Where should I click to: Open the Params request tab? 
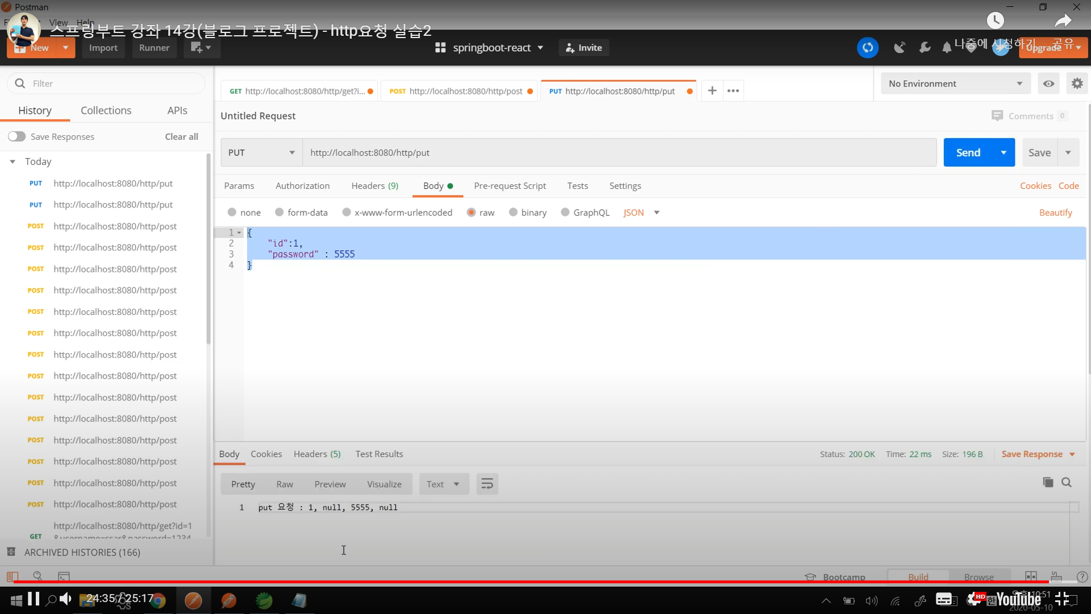239,186
